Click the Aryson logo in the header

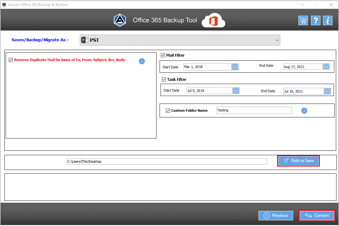(x=120, y=20)
